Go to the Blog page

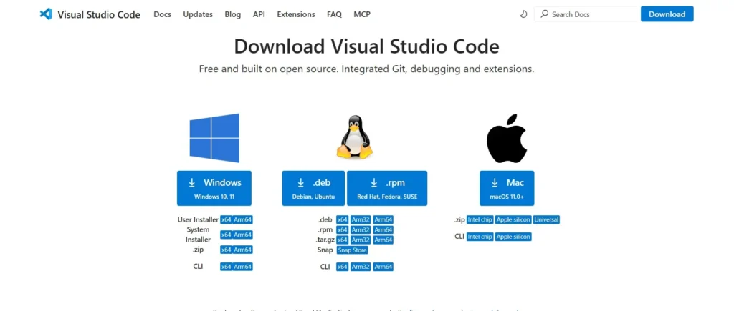[x=233, y=14]
